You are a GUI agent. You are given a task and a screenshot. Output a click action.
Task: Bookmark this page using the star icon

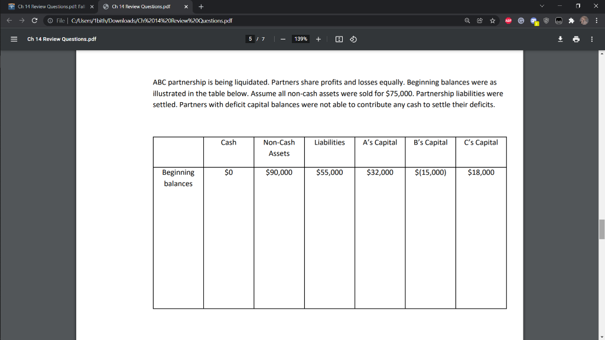(492, 21)
